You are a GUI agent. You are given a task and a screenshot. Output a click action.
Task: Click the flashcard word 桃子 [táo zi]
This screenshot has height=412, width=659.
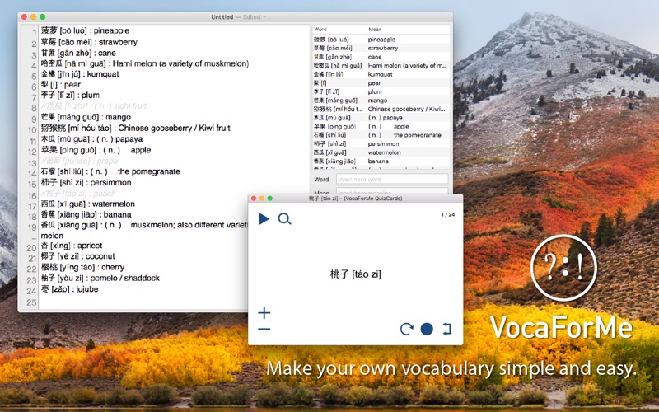[x=356, y=274]
